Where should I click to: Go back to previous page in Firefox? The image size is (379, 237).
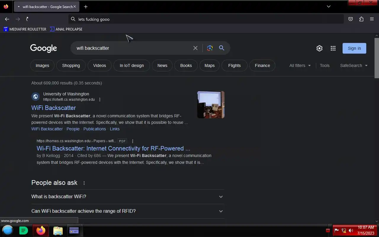[x=7, y=19]
